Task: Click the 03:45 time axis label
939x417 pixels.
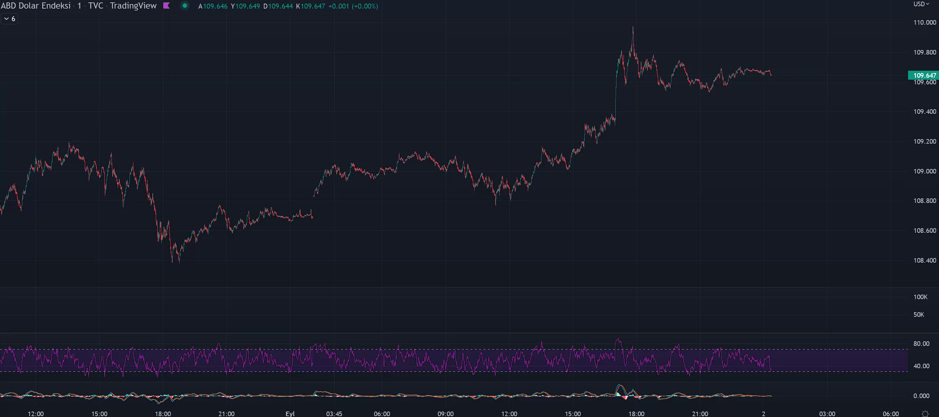Action: pos(334,414)
